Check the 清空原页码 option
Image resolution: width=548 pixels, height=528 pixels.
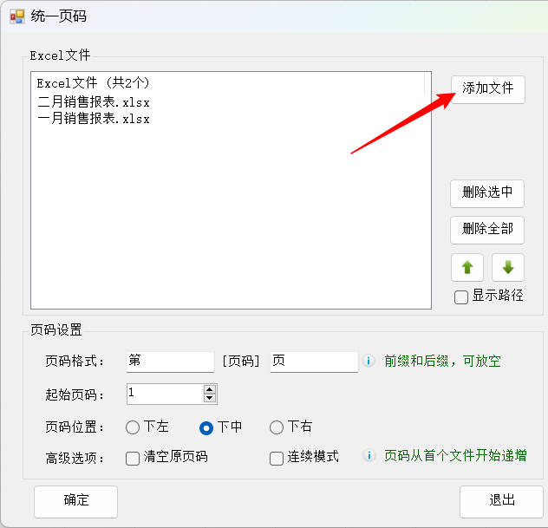tap(133, 459)
